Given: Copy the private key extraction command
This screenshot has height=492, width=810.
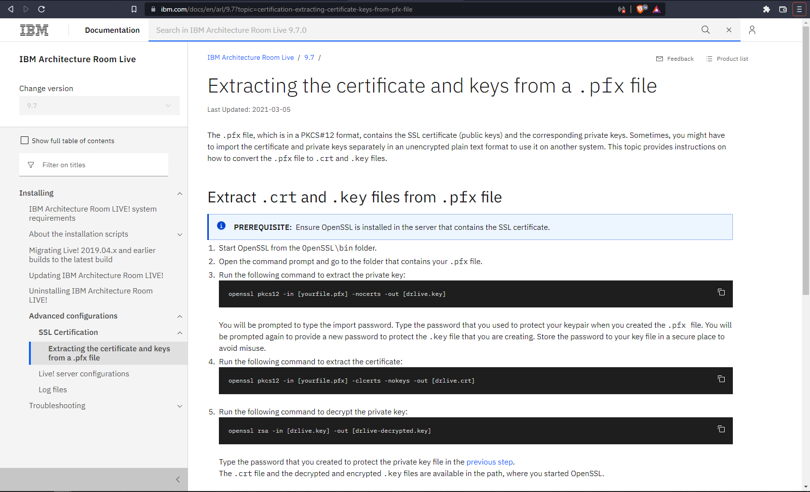Looking at the screenshot, I should 721,292.
